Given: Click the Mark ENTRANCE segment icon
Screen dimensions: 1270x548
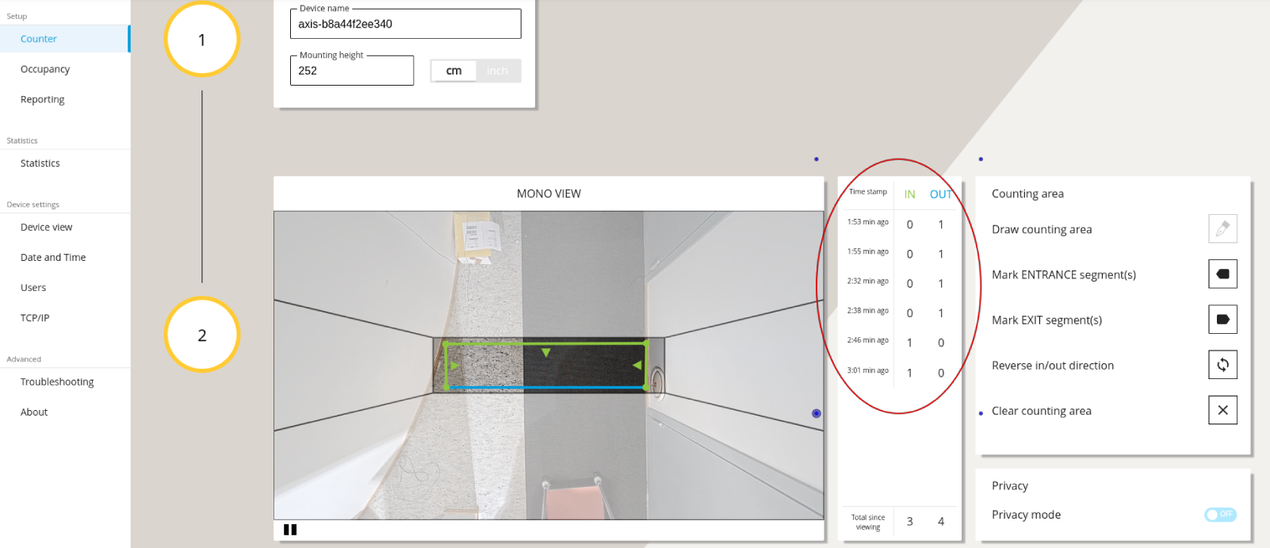Looking at the screenshot, I should tap(1222, 274).
